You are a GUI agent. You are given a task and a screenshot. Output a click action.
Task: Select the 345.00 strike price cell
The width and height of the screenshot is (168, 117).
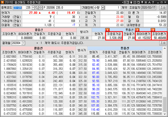82,114
